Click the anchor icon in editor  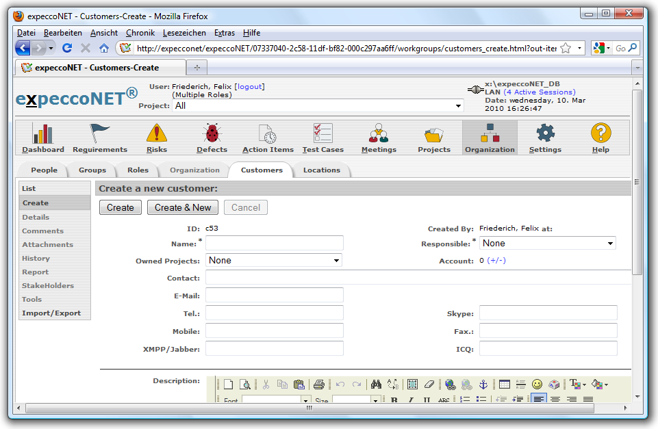(482, 385)
